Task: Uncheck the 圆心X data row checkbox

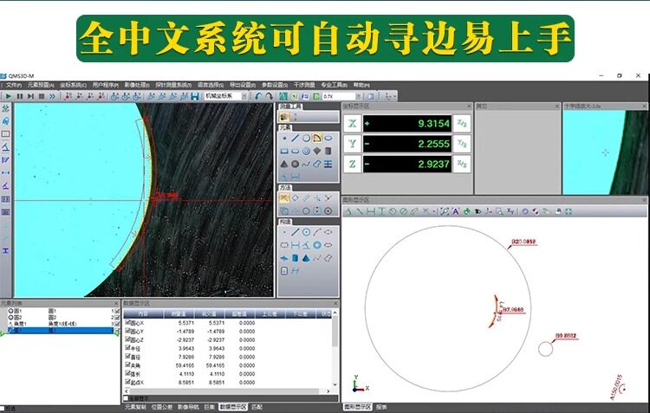Action: pos(127,322)
